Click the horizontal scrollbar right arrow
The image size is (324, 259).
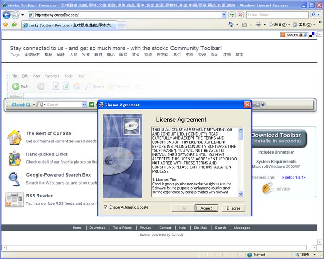tap(314, 247)
